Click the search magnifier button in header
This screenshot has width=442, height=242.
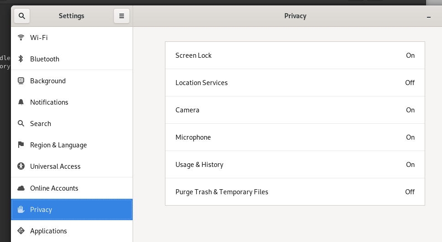(22, 16)
